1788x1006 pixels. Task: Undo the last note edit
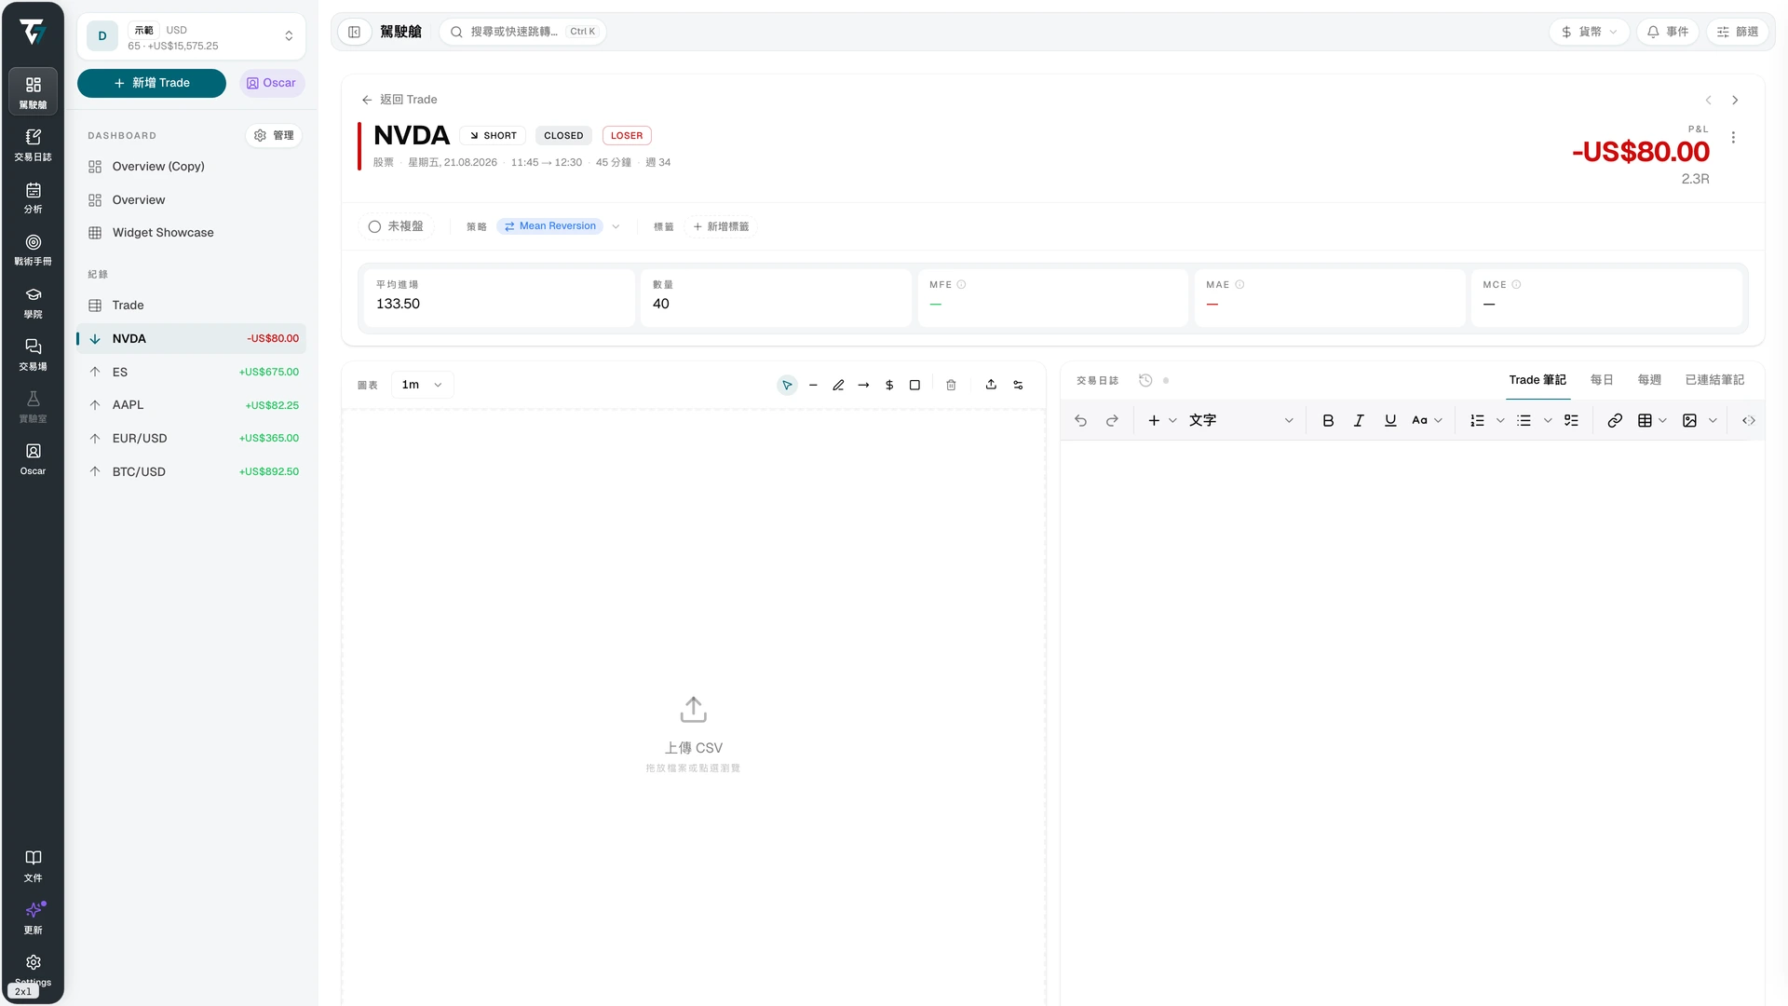(1080, 421)
